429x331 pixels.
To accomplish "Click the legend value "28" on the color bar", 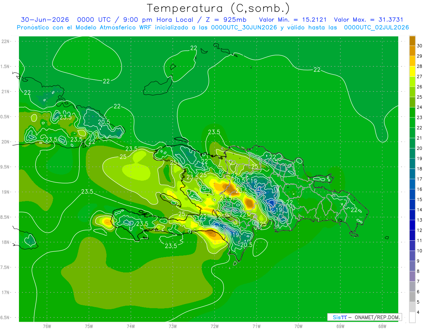I will (420, 66).
